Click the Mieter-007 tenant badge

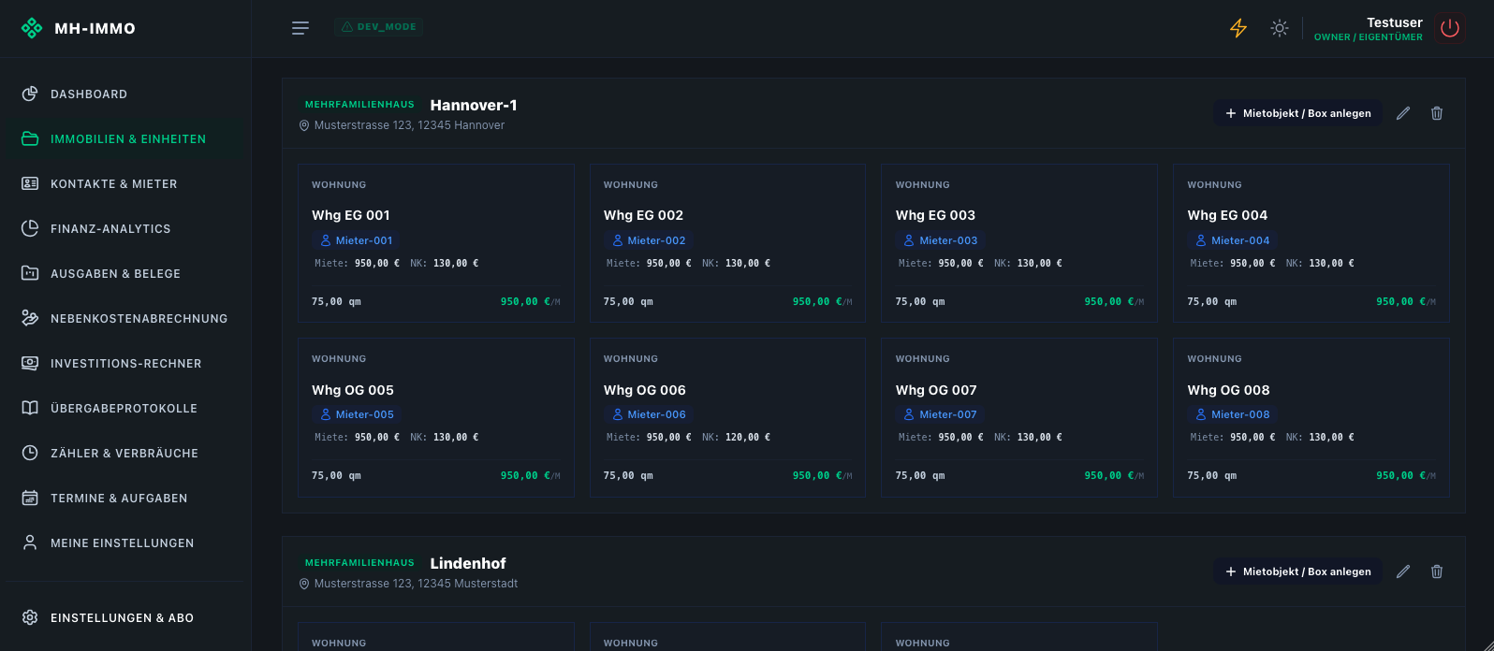point(941,414)
